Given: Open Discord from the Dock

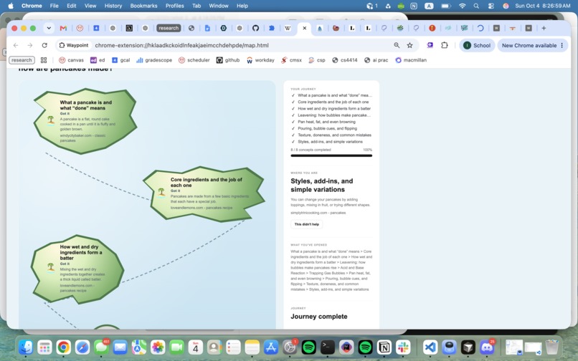Looking at the screenshot, I should pos(487,347).
